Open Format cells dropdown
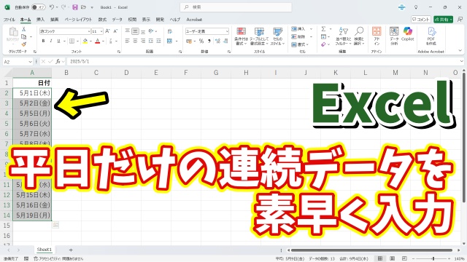 tap(300, 44)
